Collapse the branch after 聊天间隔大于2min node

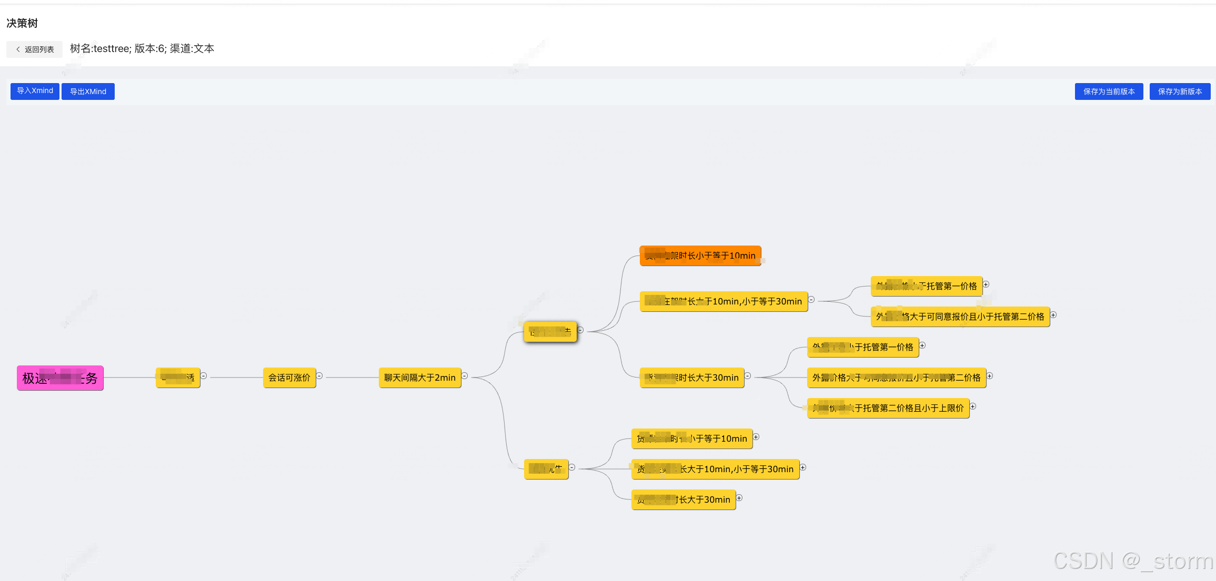[465, 377]
